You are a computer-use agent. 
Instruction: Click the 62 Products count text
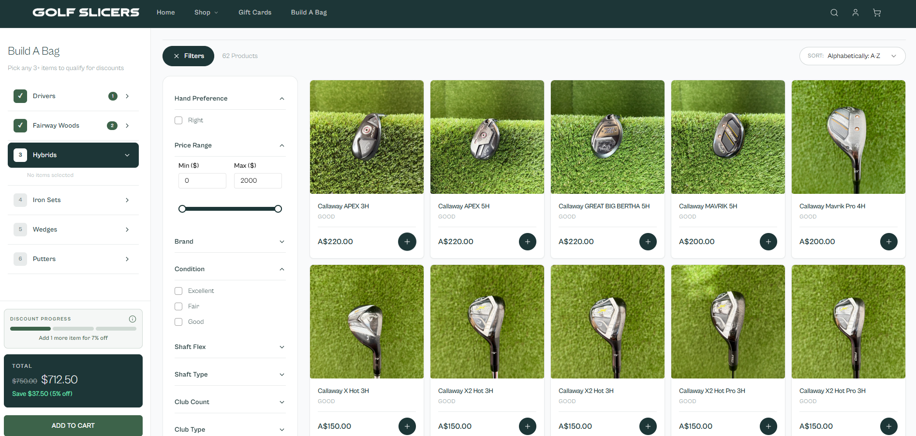pos(240,56)
